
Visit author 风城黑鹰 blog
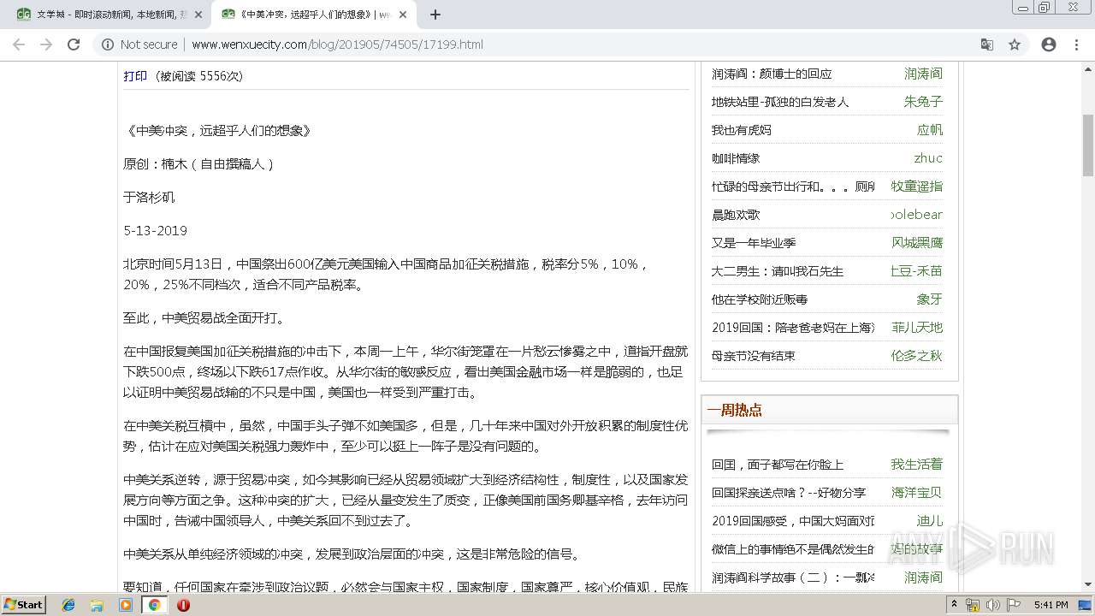(917, 243)
